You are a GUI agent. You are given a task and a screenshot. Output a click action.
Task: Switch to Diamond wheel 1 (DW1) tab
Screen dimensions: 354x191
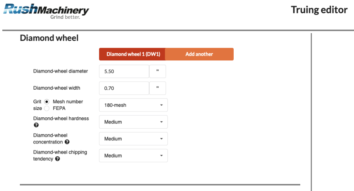coord(132,54)
